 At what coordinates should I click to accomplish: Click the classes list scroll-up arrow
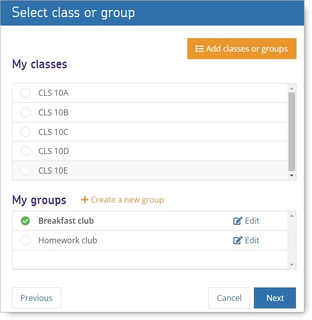pos(291,88)
